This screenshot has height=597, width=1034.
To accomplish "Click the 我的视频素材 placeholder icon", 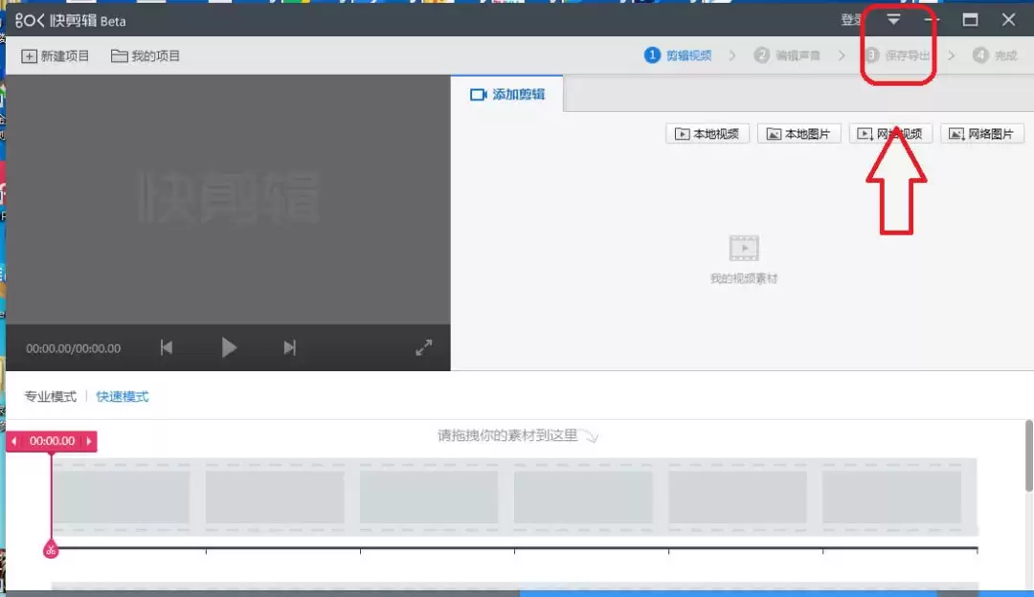I will click(x=743, y=248).
